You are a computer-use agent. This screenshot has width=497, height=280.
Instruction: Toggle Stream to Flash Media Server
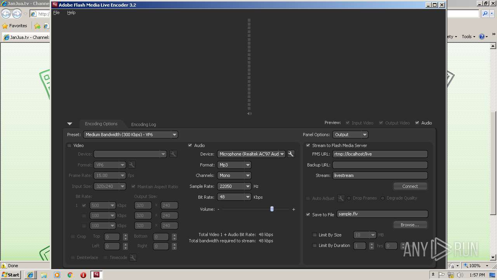[308, 145]
